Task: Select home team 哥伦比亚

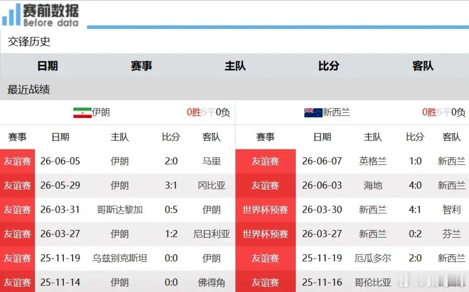Action: click(373, 282)
